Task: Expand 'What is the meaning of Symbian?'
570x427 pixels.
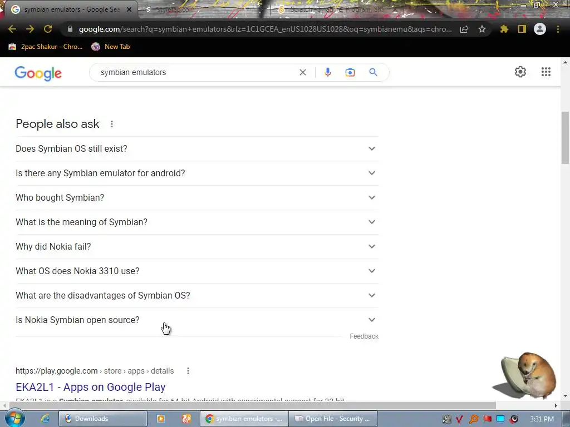Action: coord(197,222)
